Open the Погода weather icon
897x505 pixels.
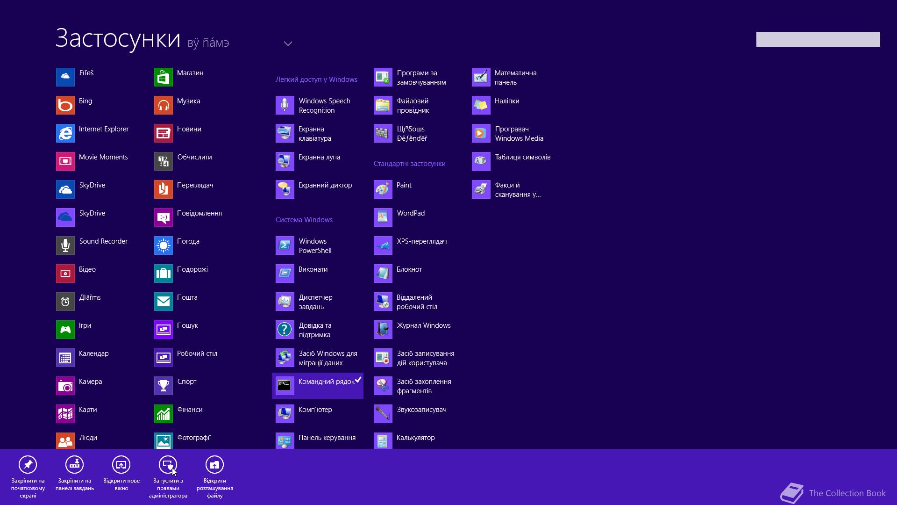tap(164, 245)
